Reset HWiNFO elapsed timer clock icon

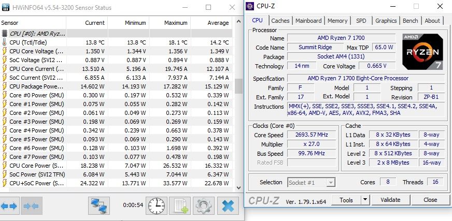point(157,206)
